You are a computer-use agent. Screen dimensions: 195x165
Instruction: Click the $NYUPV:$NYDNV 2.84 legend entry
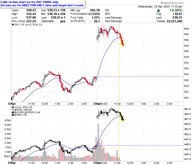pos(27,112)
